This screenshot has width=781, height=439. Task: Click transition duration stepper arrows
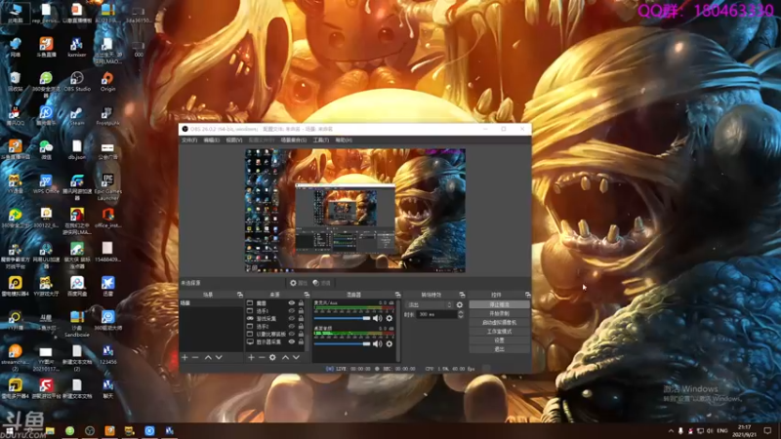461,314
